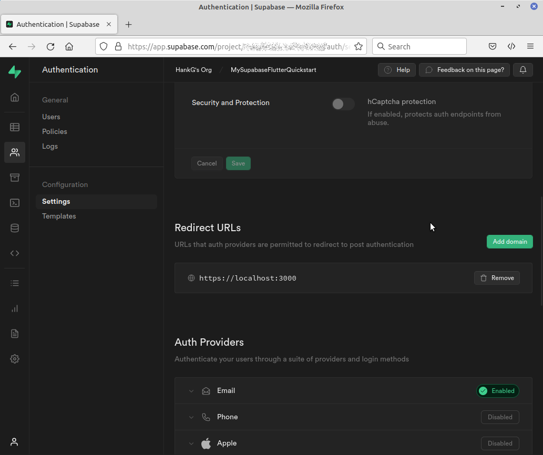Click the Save button
This screenshot has height=455, width=543.
[x=238, y=163]
